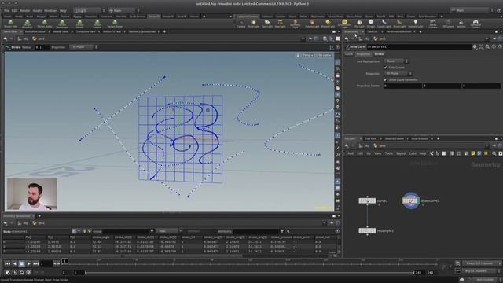Viewport: 503px width, 283px height.
Task: Add a Spot Light from the shelf
Action: [x=267, y=24]
